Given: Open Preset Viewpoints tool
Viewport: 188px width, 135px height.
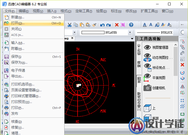Looking at the screenshot, I should point(157,68).
